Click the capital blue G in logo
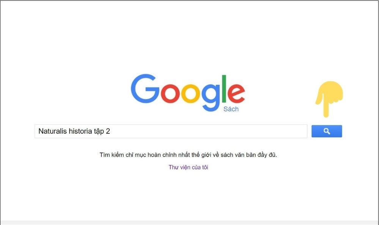Screen dimensions: 379x225 tap(145, 89)
